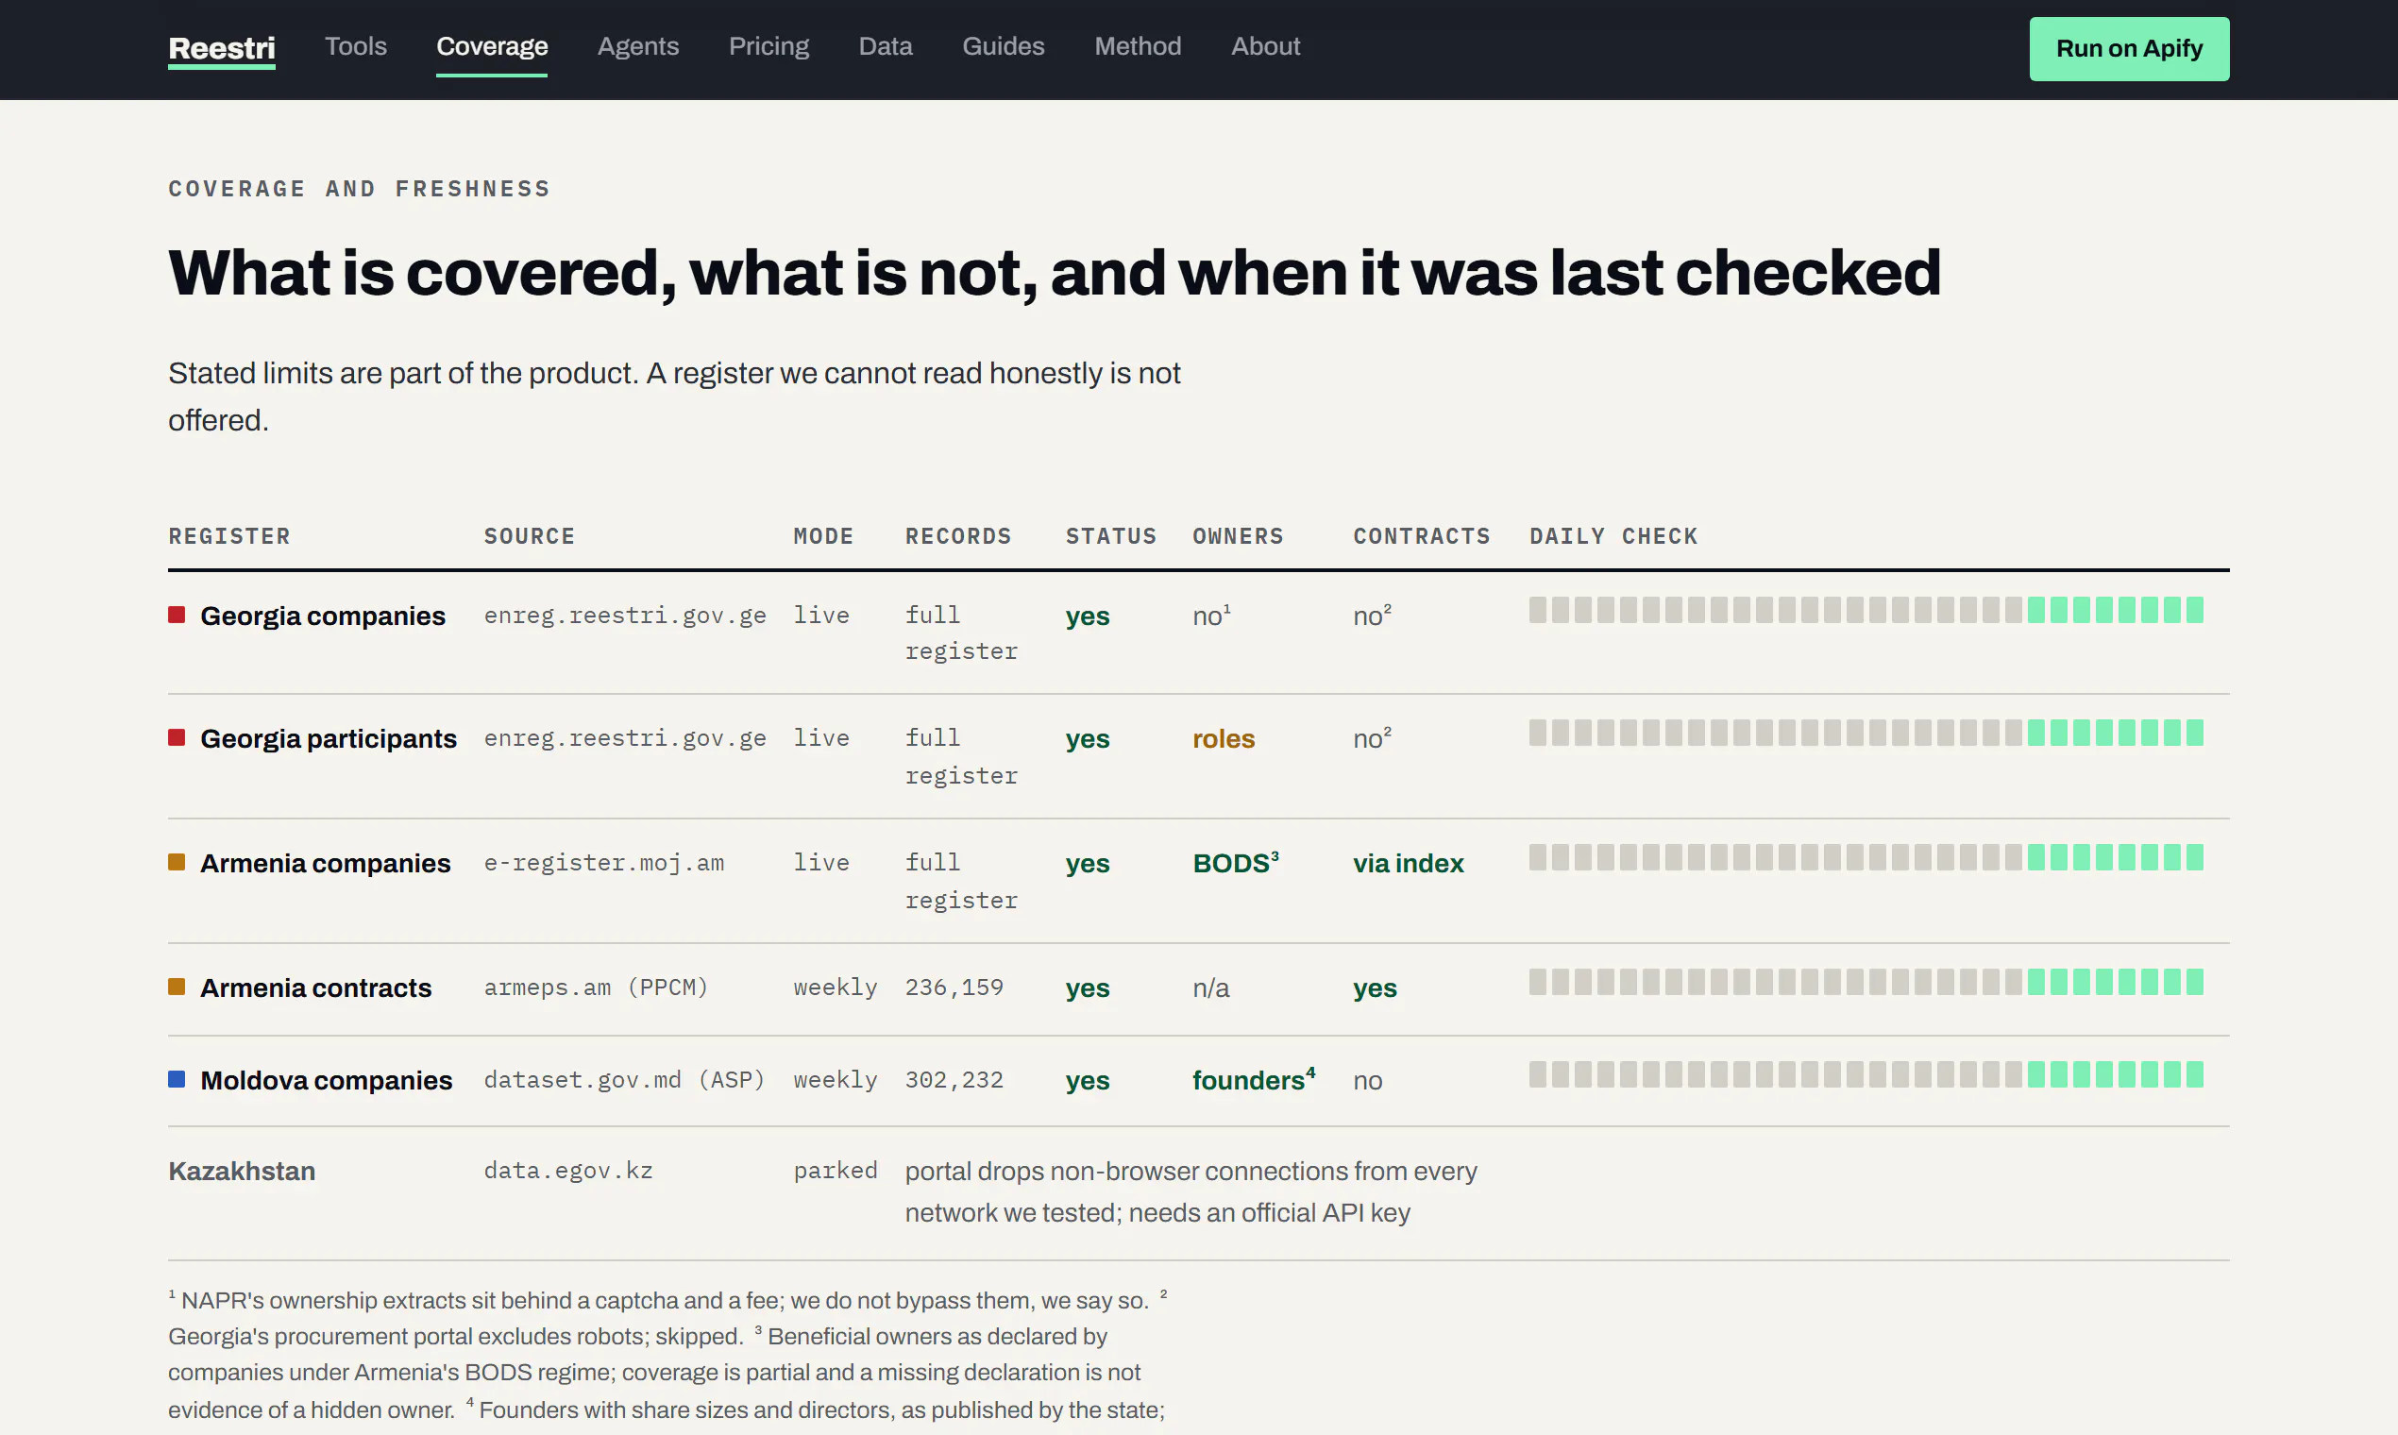The width and height of the screenshot is (2398, 1435).
Task: Click the BODS owners value with footnote 3
Action: (1236, 863)
